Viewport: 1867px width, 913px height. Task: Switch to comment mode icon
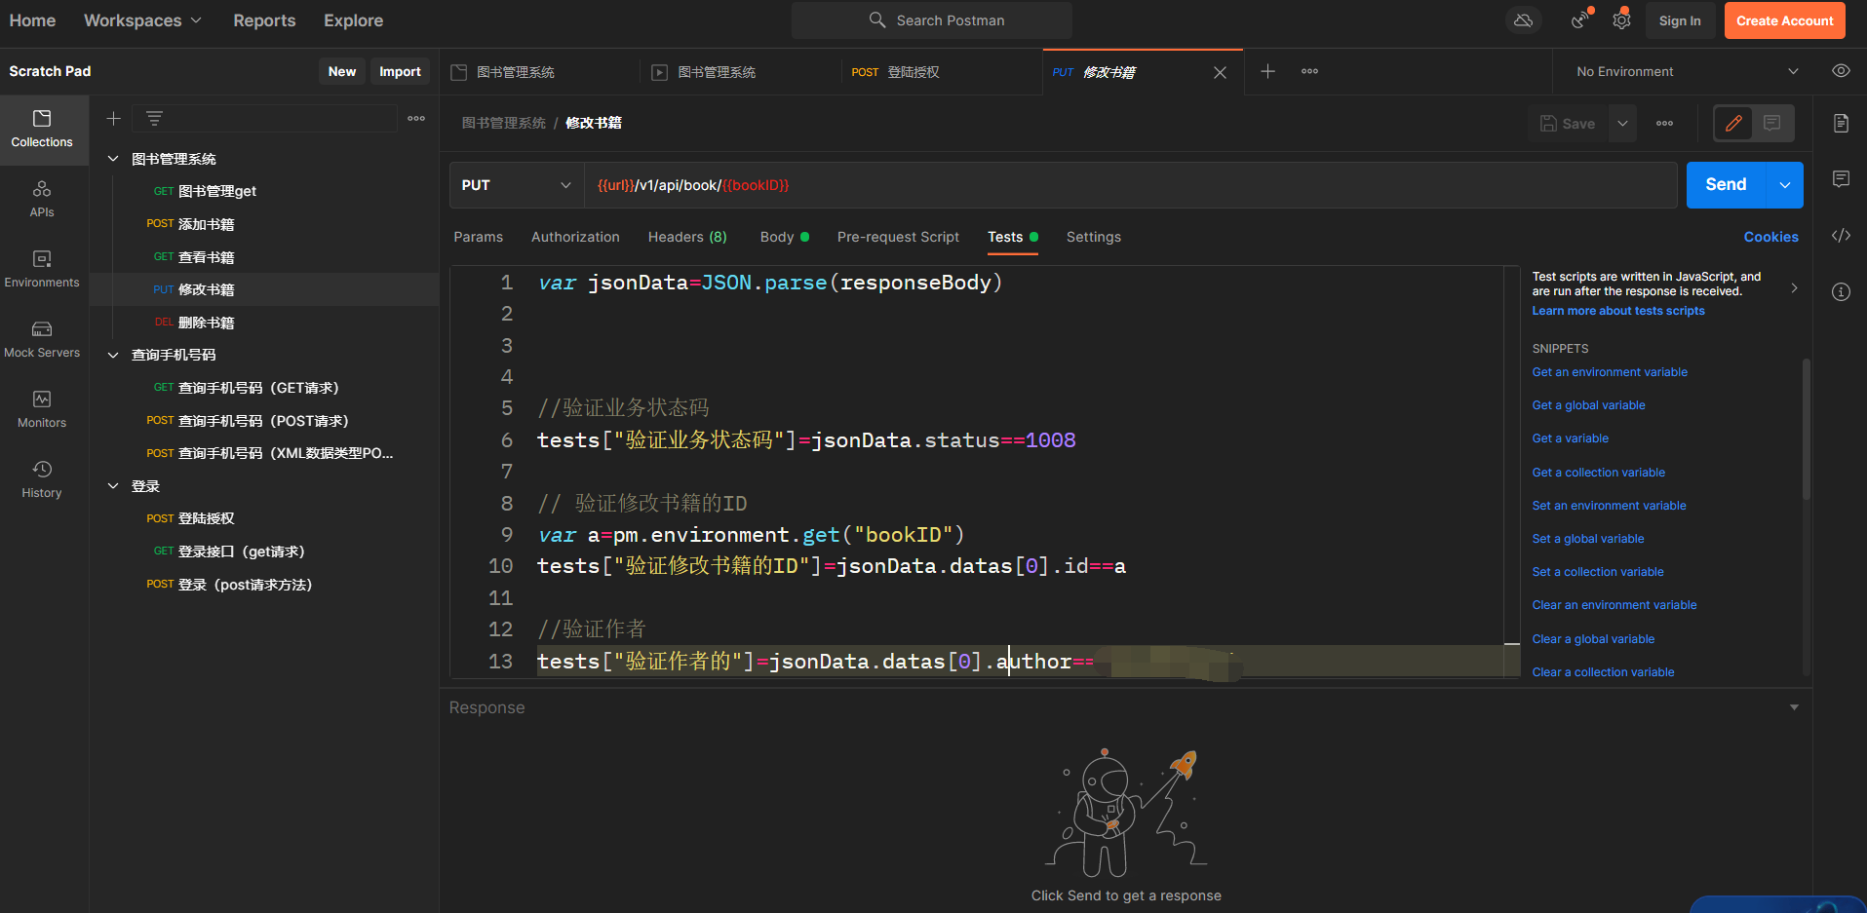point(1772,124)
